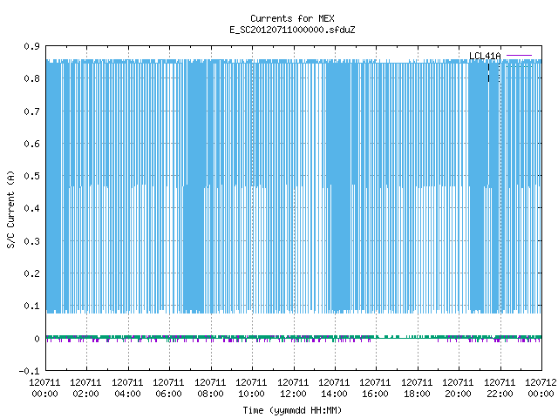Click the x-axis tick 120711 04:00

pos(127,388)
